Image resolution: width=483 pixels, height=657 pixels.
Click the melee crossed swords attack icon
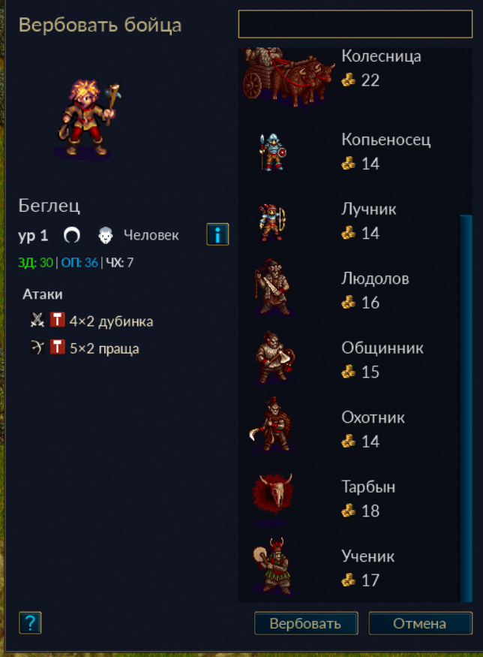point(37,320)
